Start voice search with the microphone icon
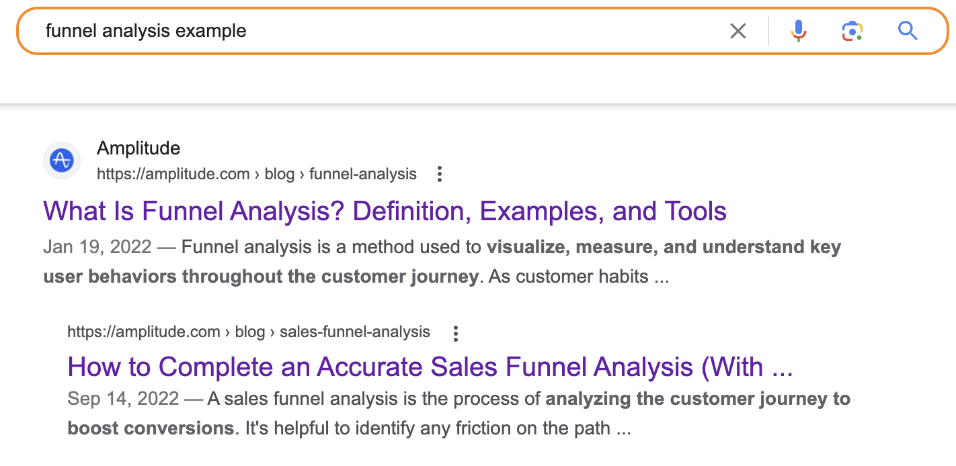 coord(798,31)
